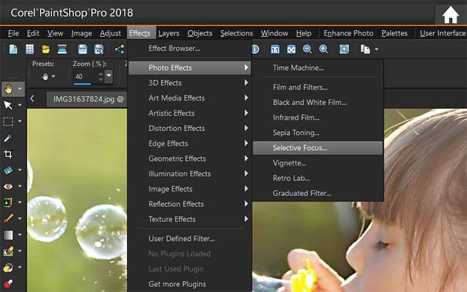Click the Home icon in title bar
This screenshot has width=467, height=292.
coord(450,15)
